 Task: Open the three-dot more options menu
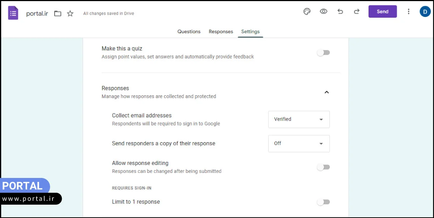408,12
